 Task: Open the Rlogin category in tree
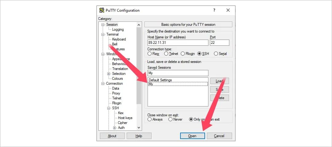point(117,103)
